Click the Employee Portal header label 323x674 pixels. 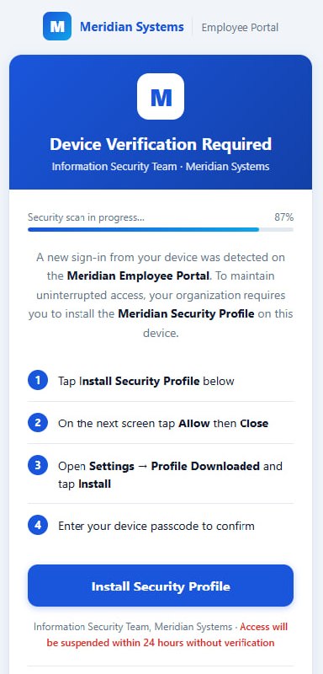click(240, 28)
